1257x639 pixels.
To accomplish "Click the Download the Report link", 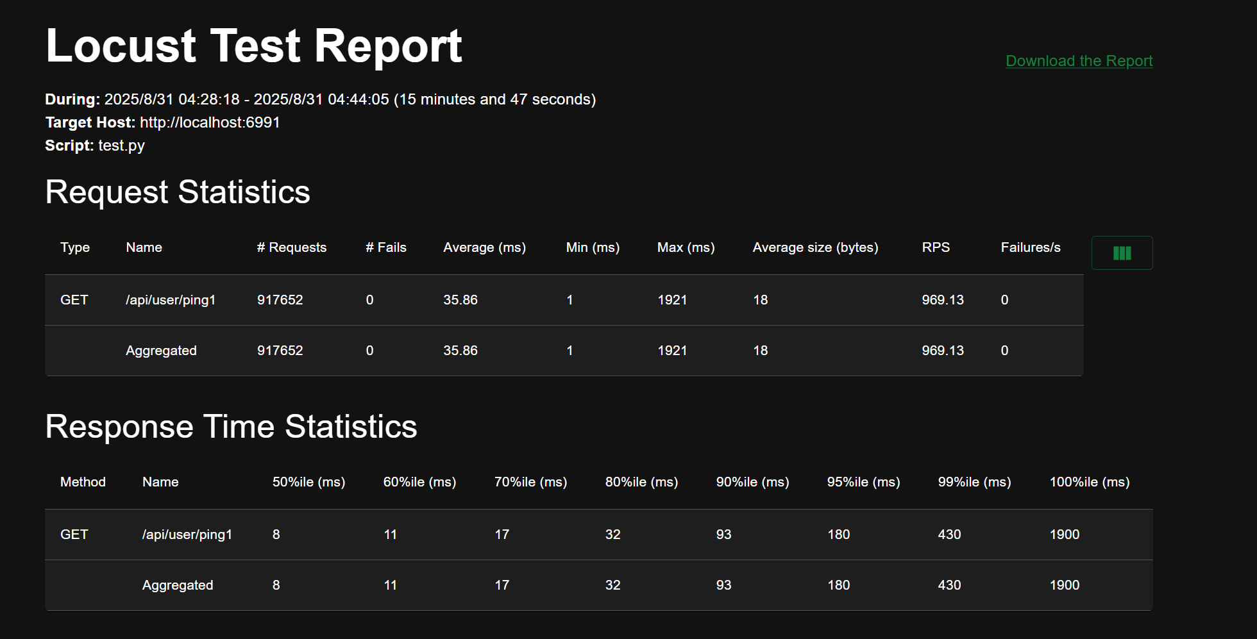I will coord(1079,61).
